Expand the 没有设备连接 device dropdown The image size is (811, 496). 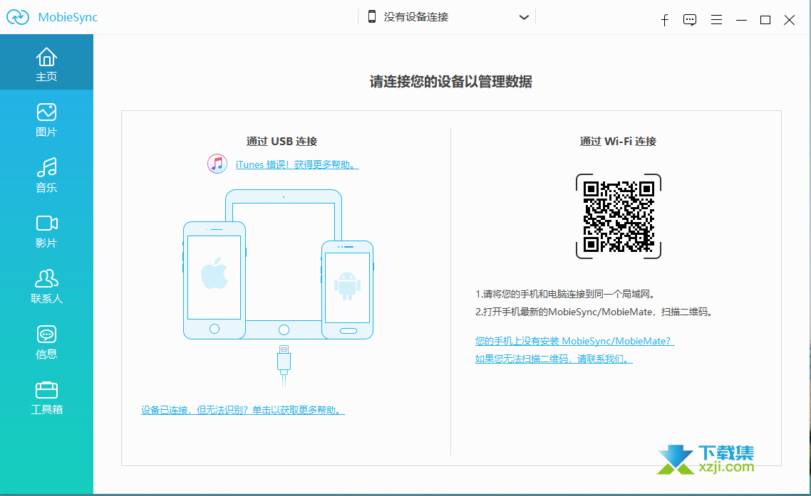coord(447,17)
